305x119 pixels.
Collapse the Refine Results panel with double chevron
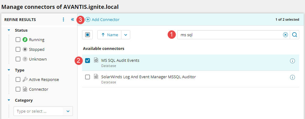coord(73,19)
